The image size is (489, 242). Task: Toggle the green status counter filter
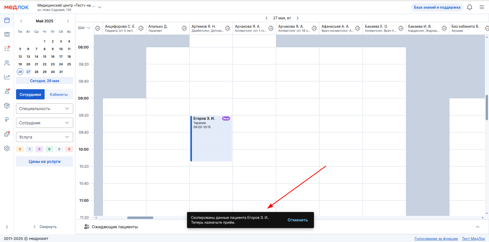[49, 149]
